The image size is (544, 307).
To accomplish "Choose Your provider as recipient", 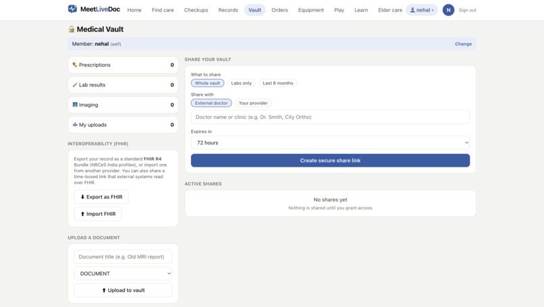I will click(x=253, y=103).
